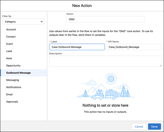Screen dimensions: 164x132
Task: Select the Approvals category
Action: coord(12,102)
